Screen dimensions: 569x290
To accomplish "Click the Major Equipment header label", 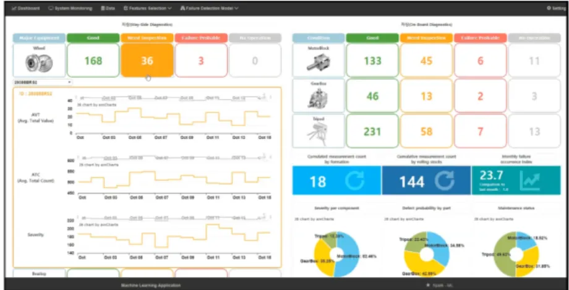I will click(39, 38).
